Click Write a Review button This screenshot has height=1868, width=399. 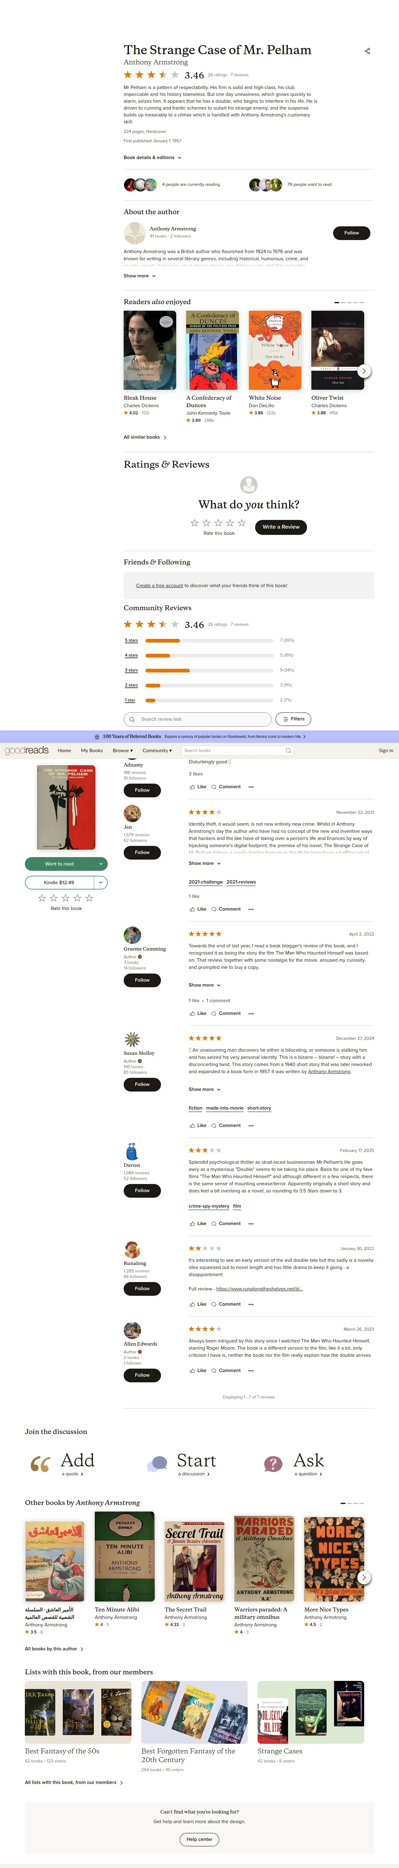[x=281, y=527]
